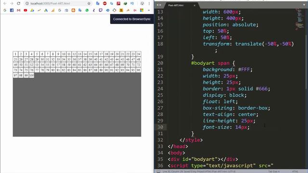Close the Pixel-ART.html tab
This screenshot has width=308, height=173.
(194, 5)
